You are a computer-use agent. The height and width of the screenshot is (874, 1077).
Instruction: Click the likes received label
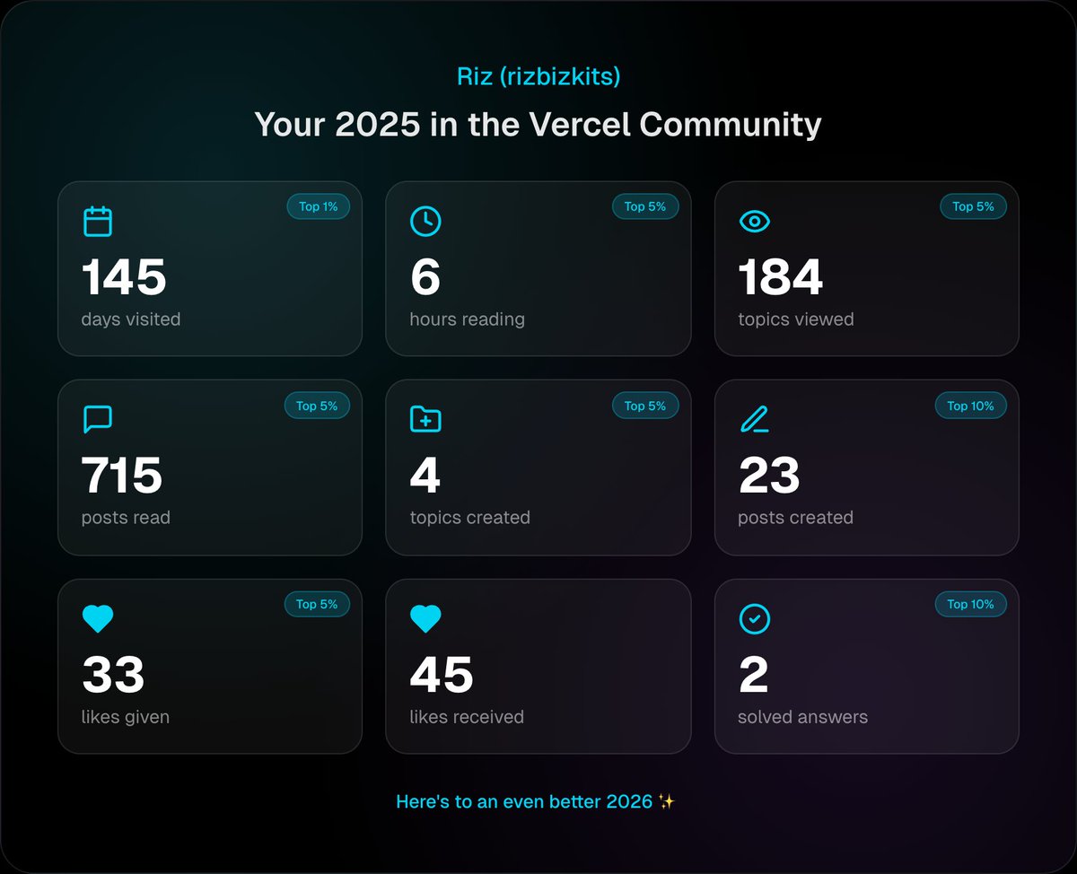point(467,717)
